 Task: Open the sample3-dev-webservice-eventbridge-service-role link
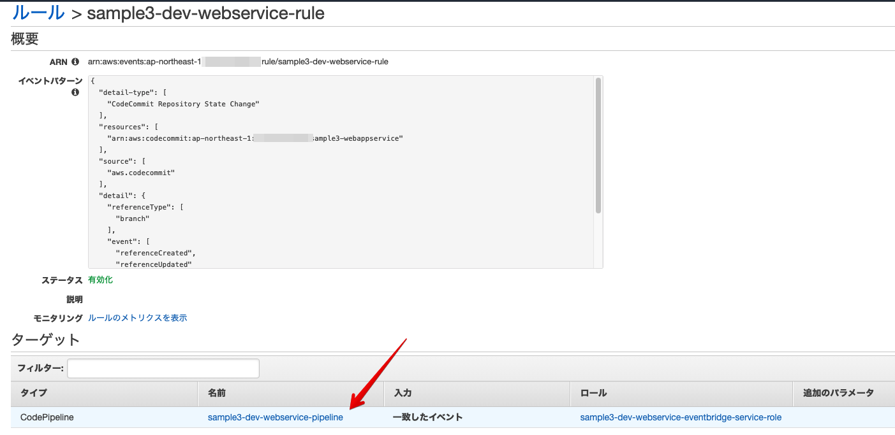coord(680,417)
